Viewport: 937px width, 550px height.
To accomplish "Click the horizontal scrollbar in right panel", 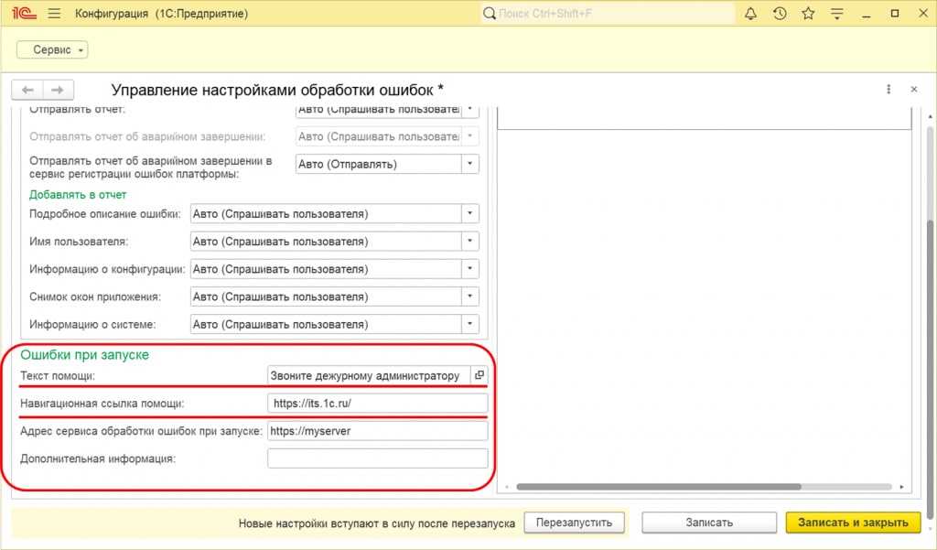I will click(659, 487).
